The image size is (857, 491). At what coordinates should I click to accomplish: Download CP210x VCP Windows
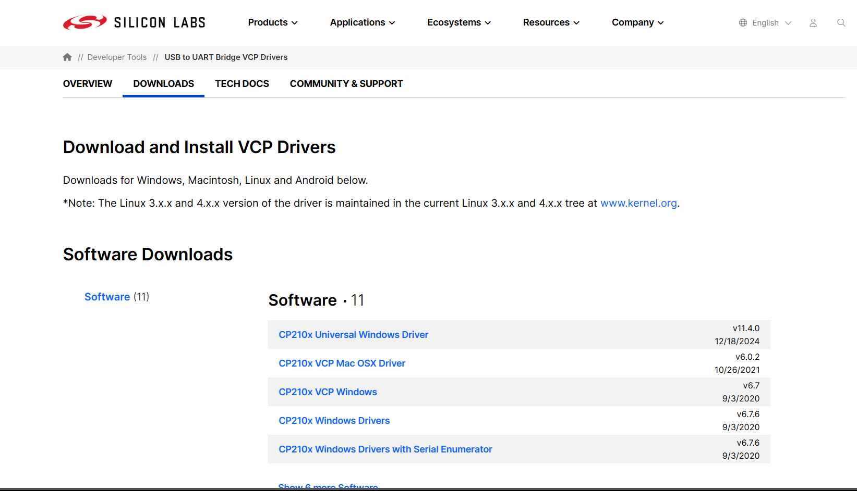coord(328,392)
